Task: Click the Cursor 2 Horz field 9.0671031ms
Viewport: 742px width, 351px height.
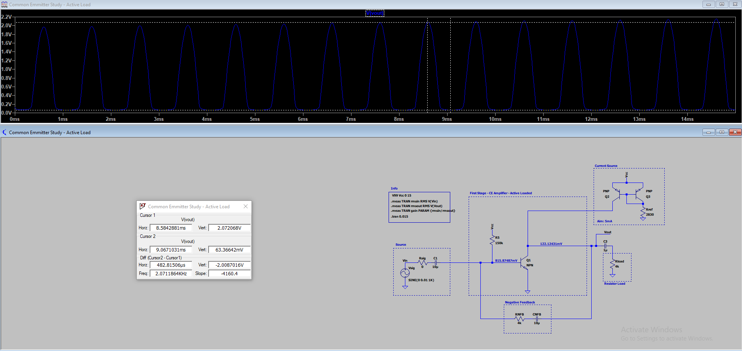Action: pos(171,250)
